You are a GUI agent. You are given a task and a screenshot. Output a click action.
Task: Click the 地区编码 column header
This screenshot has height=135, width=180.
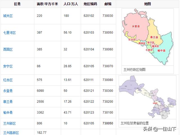[x=90, y=4]
